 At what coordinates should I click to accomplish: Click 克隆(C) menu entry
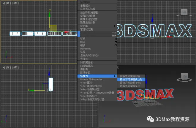point(84,59)
